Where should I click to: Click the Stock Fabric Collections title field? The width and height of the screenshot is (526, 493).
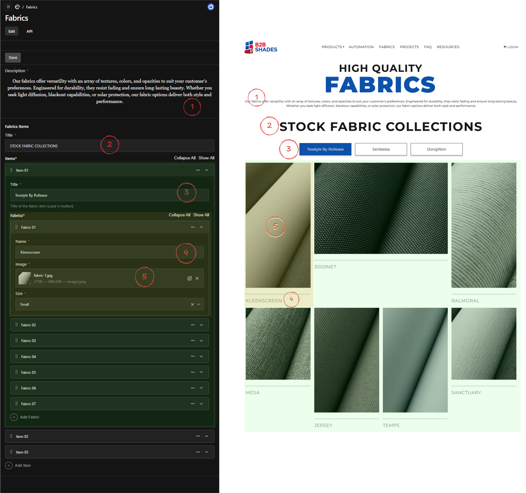(110, 146)
